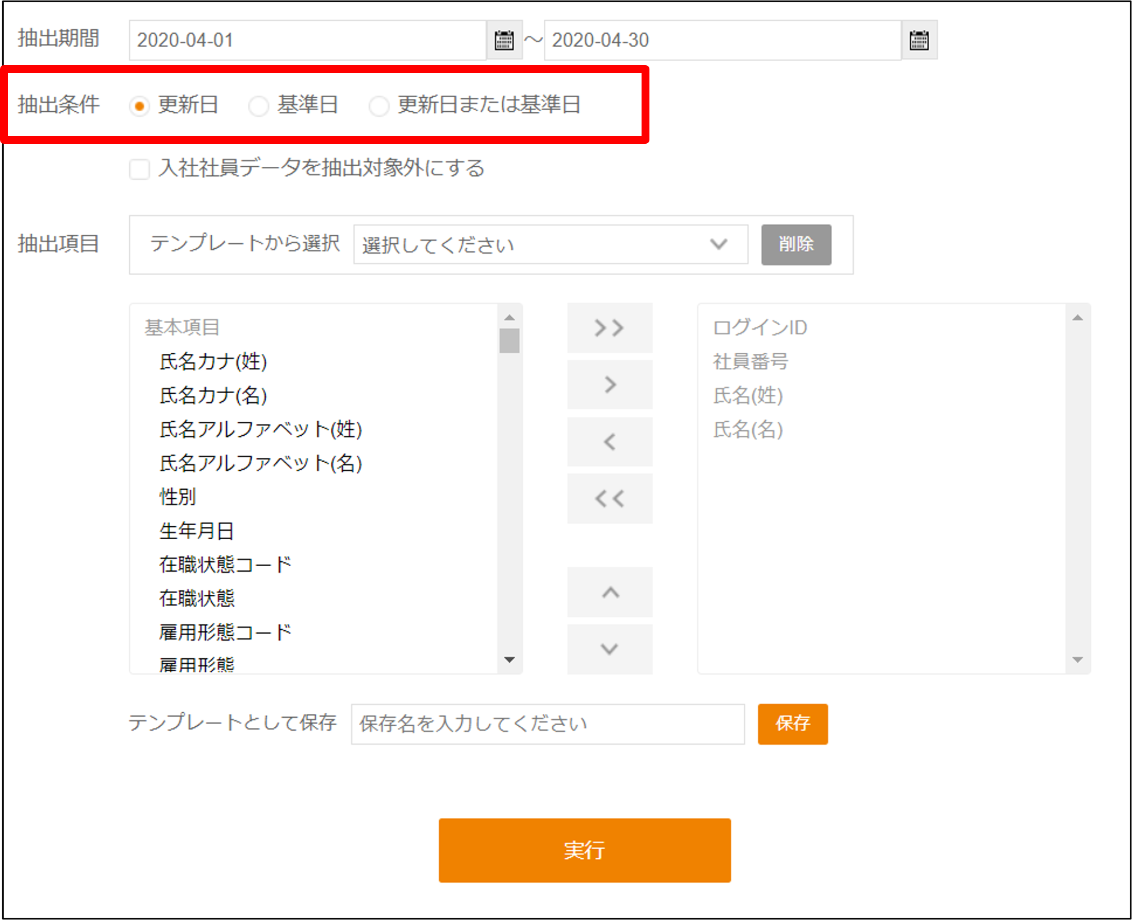Image resolution: width=1132 pixels, height=920 pixels.
Task: Click the gray 削除 button
Action: (x=795, y=244)
